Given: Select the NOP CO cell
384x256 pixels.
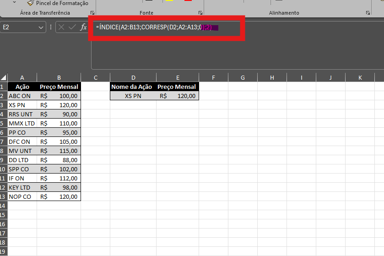Looking at the screenshot, I should tap(22, 197).
